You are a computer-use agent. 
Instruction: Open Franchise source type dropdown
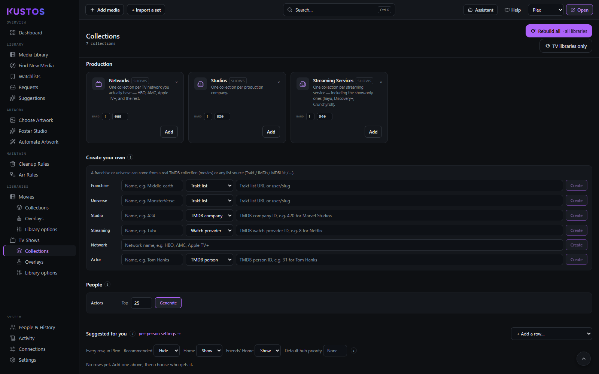point(209,186)
